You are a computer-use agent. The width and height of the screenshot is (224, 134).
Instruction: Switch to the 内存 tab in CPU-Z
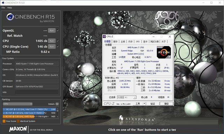(130, 42)
